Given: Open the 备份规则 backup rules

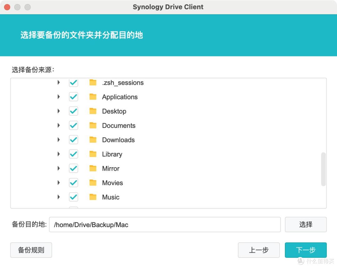Looking at the screenshot, I should click(31, 250).
